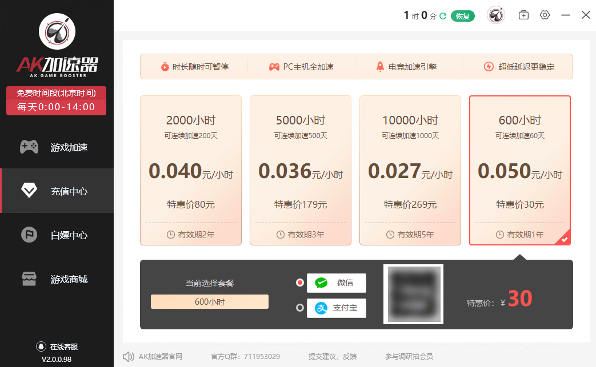Screen dimensions: 596x367
Task: Click the 恢复 button
Action: pos(463,15)
